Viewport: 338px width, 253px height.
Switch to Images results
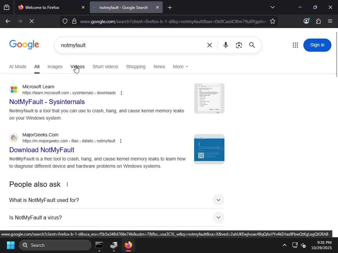[x=55, y=67]
